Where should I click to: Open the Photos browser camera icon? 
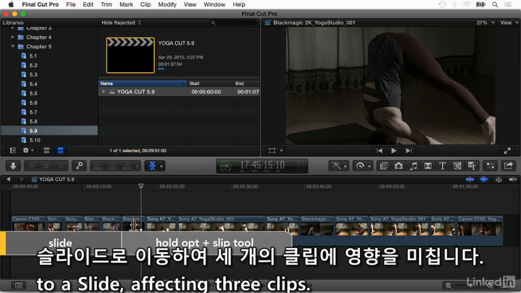click(398, 166)
